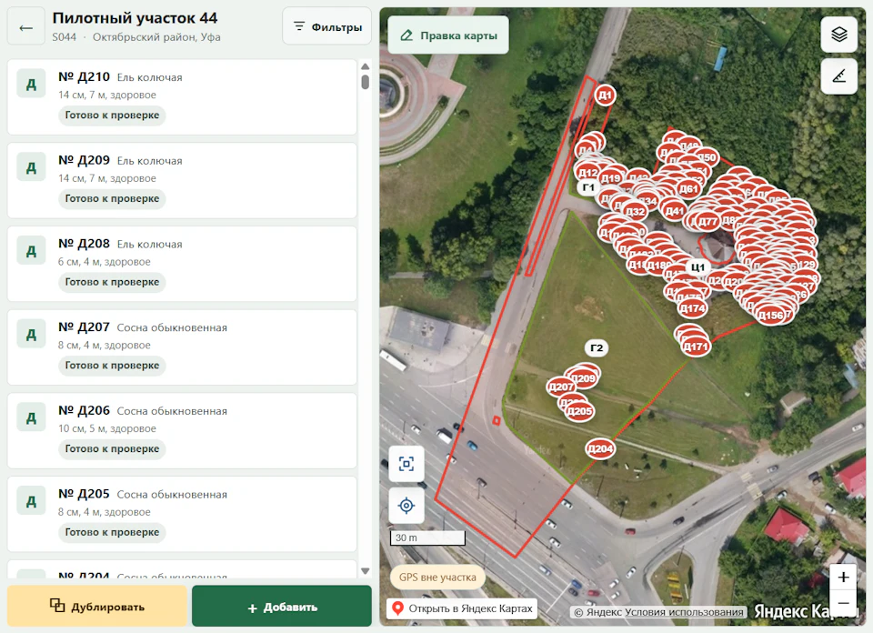Open the Фильтры panel
Image resolution: width=873 pixels, height=633 pixels.
coord(326,26)
